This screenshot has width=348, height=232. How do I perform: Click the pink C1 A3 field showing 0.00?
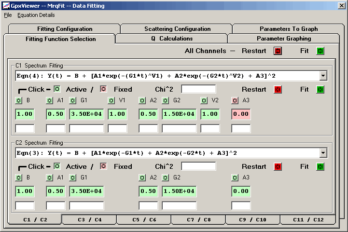click(x=241, y=114)
